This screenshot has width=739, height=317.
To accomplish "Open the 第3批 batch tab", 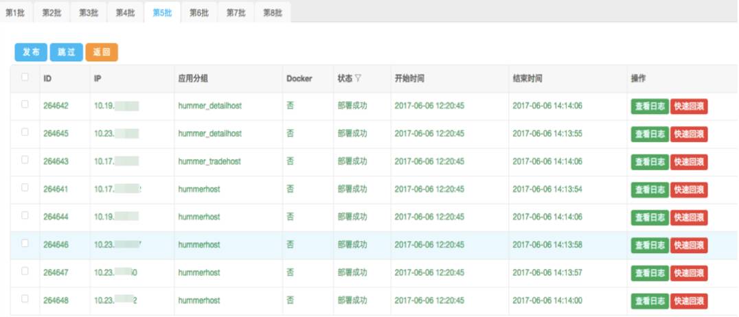I will point(89,13).
